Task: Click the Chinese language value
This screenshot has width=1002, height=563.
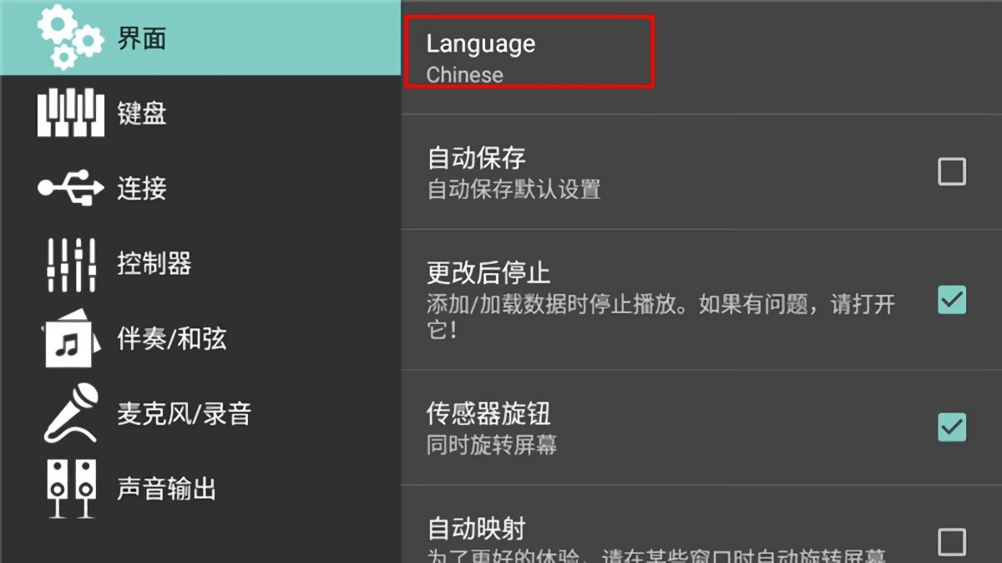Action: 465,75
